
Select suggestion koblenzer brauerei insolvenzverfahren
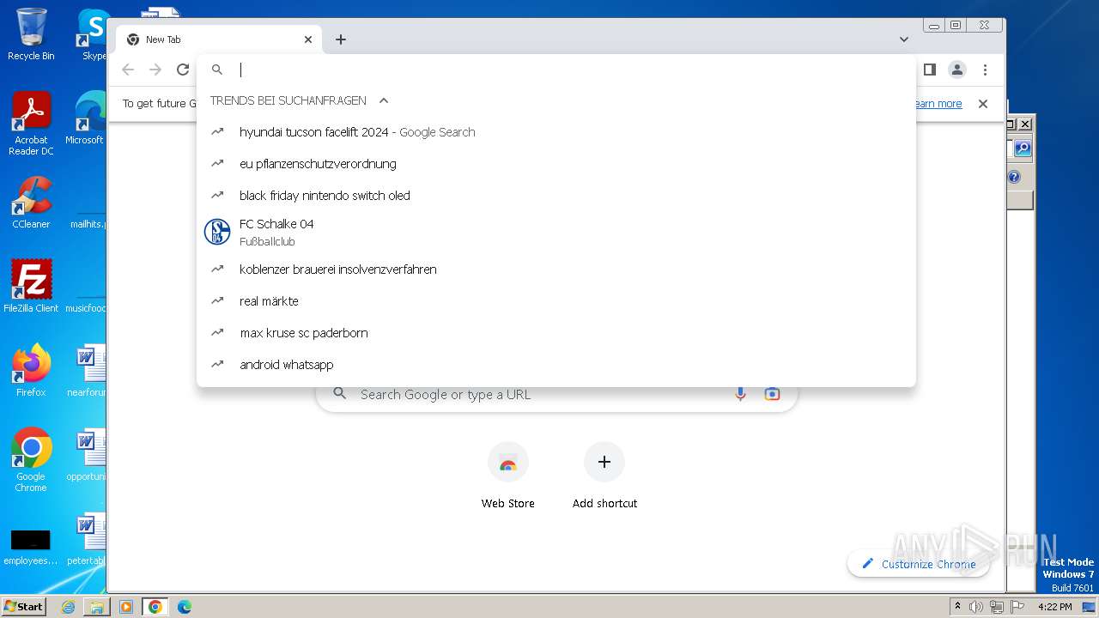556,270
